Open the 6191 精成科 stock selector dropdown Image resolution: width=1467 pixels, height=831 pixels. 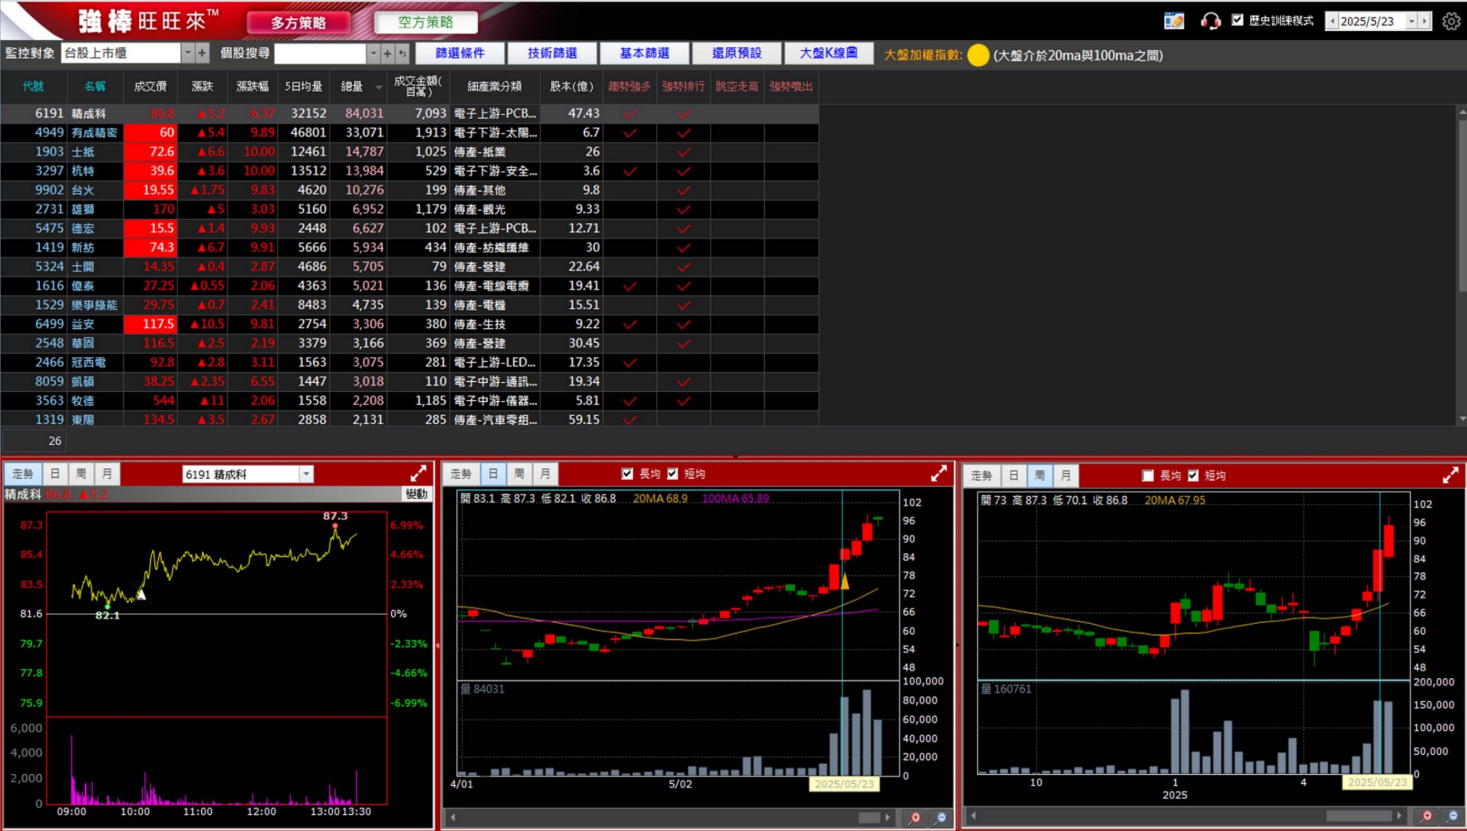307,474
